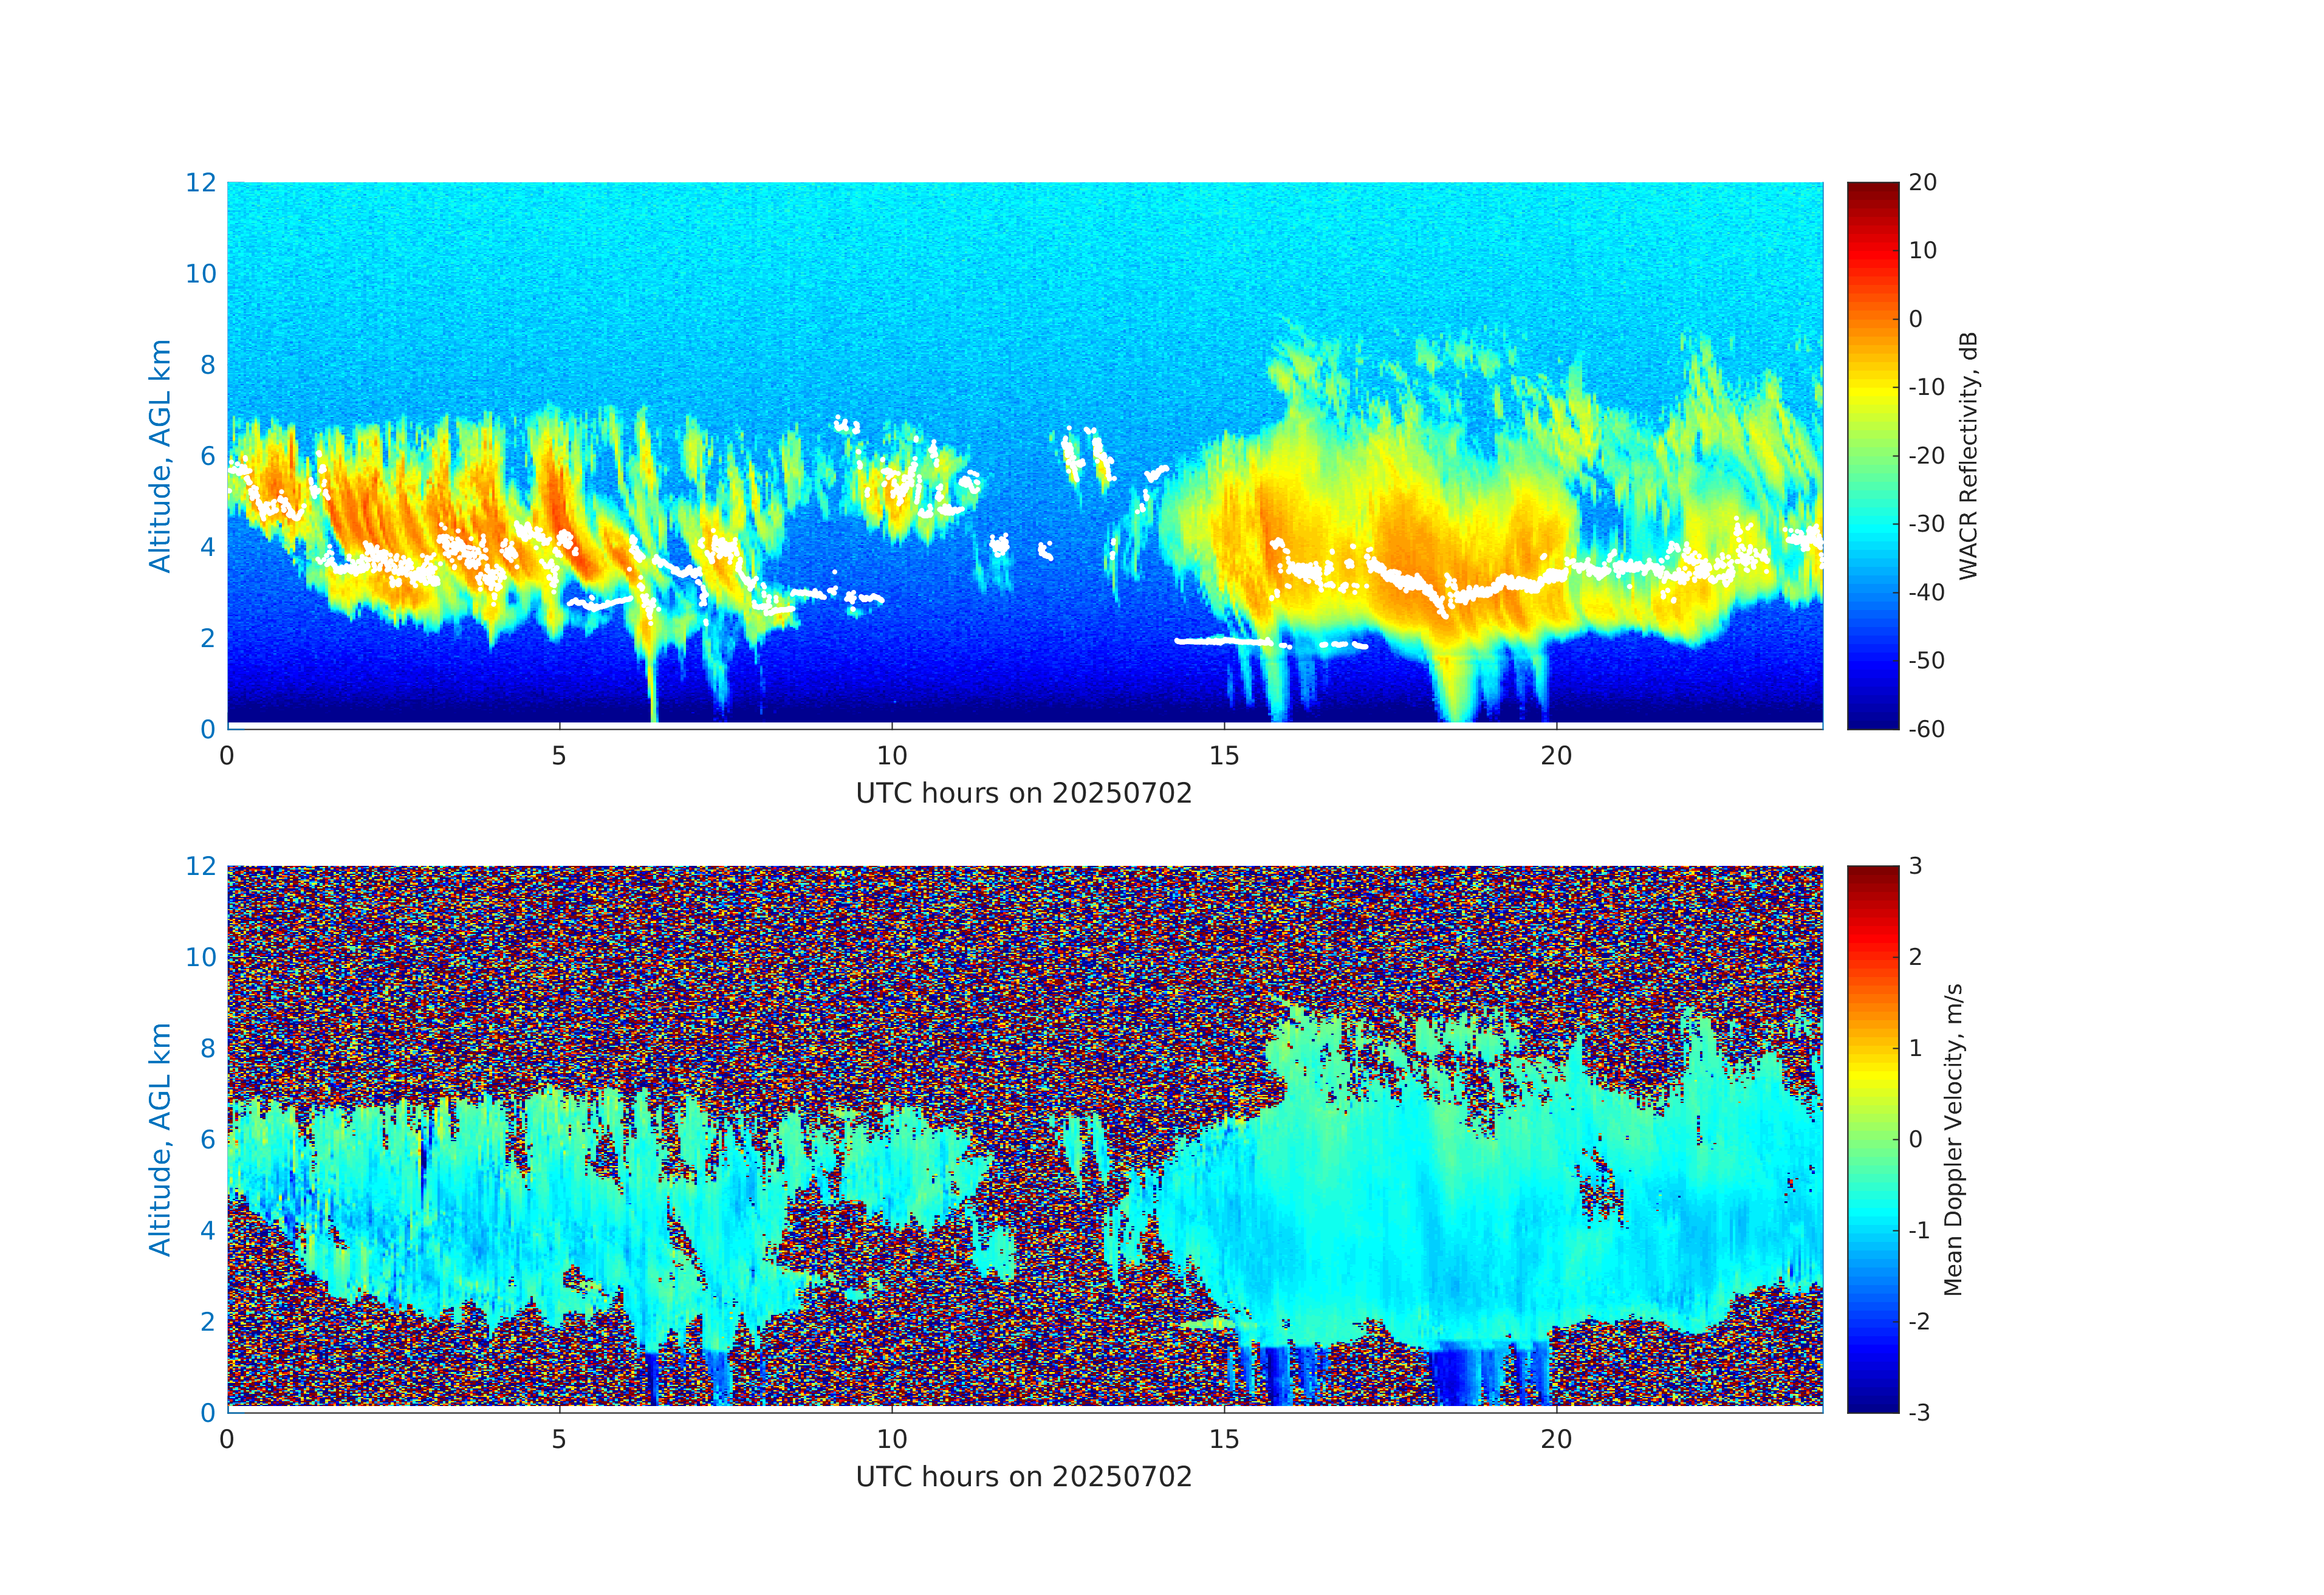Click the 3 tick on Doppler velocity colorbar
Screen dimensions: 2324x1595
click(x=1915, y=866)
